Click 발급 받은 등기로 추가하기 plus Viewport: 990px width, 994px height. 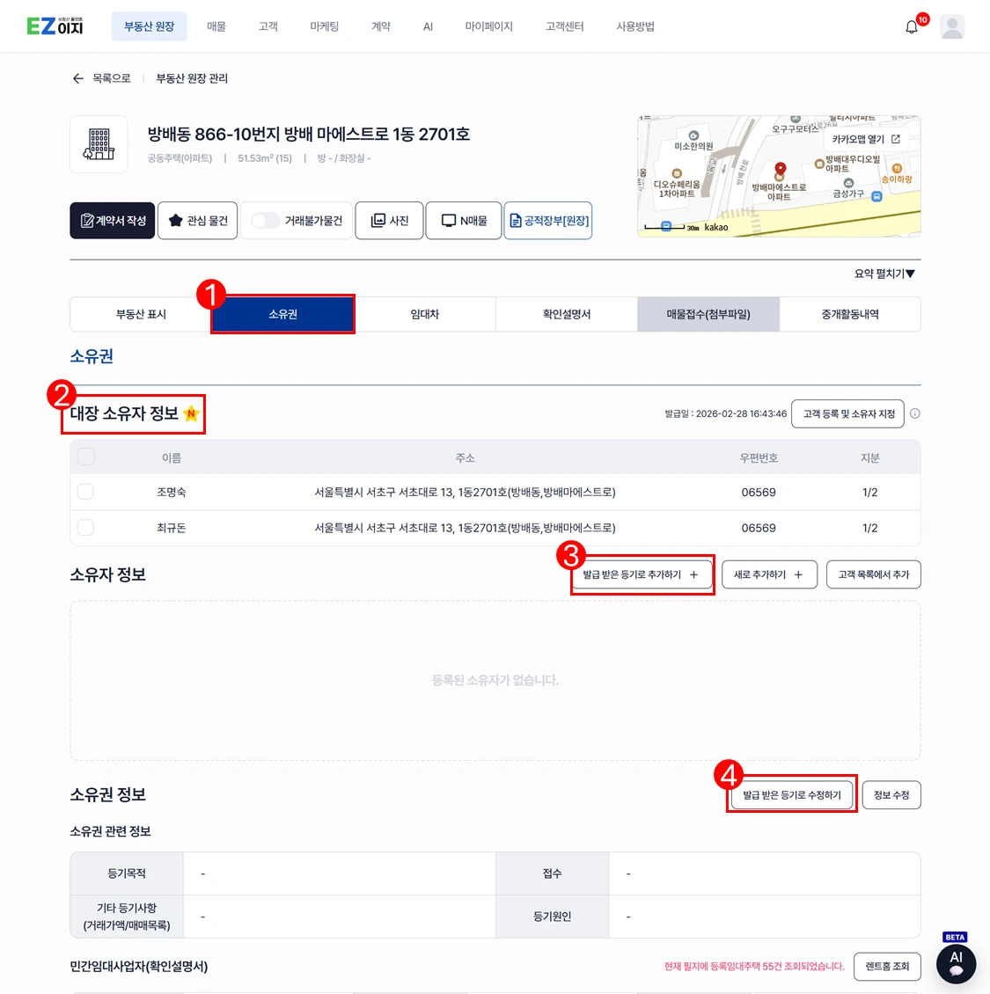pos(642,574)
